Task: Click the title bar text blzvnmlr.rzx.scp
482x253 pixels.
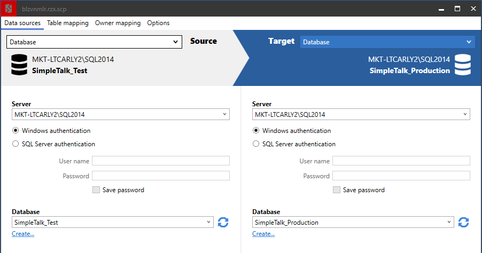Action: tap(44, 9)
